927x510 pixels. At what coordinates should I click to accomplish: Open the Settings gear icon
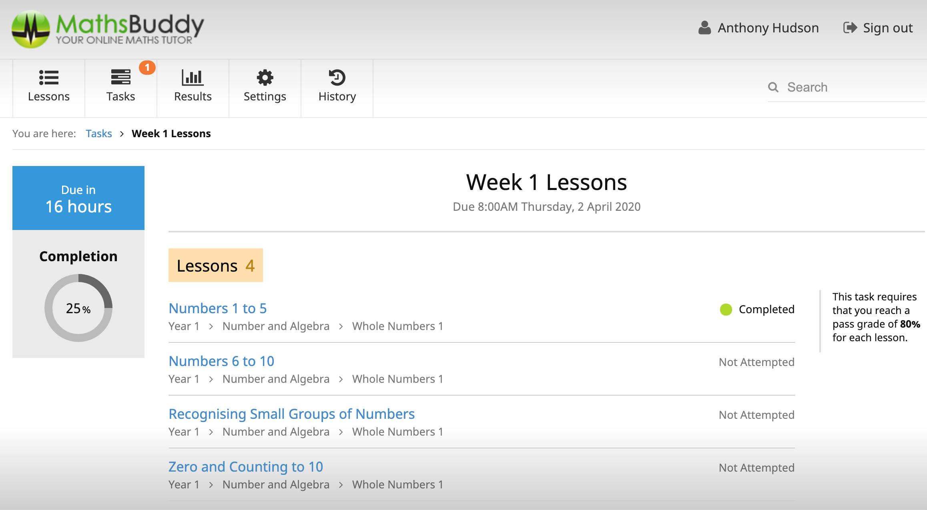[x=265, y=78]
